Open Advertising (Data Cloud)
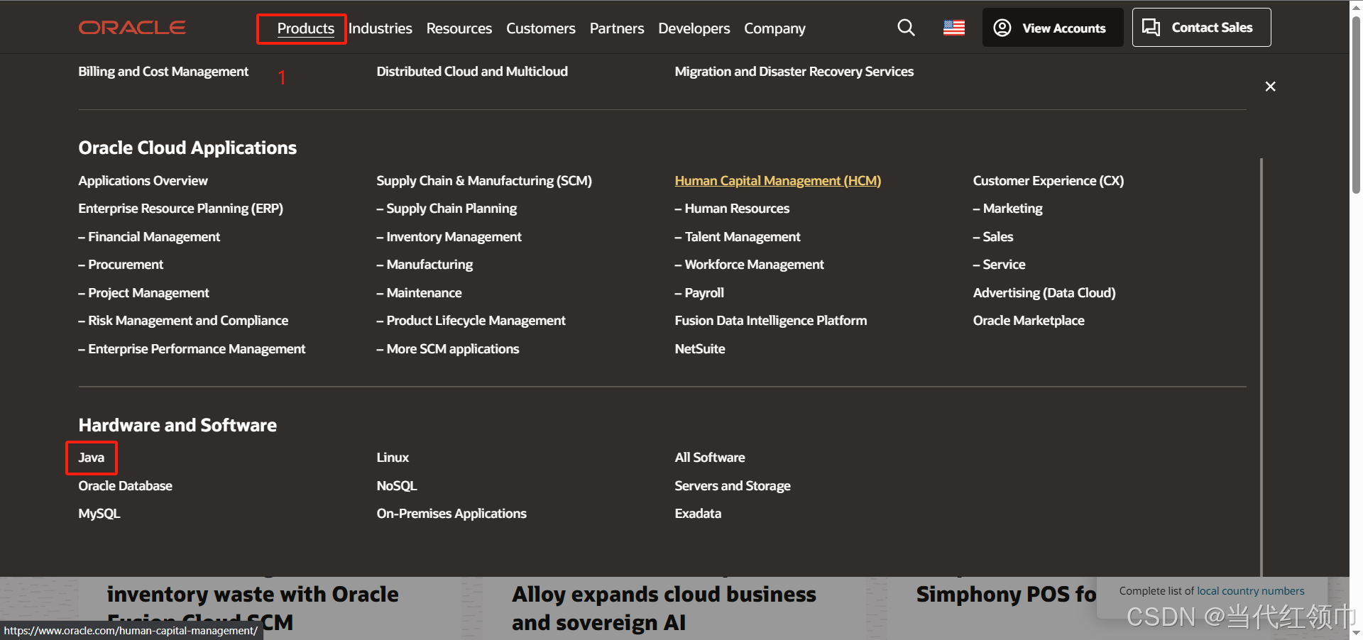 point(1044,293)
